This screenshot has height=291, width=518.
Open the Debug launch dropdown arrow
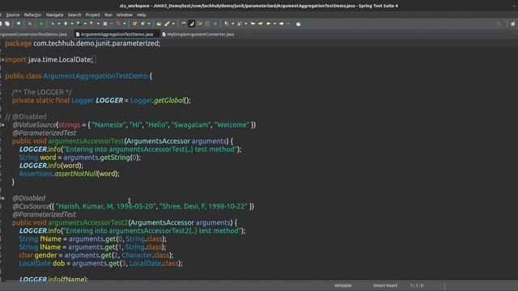coord(59,23)
